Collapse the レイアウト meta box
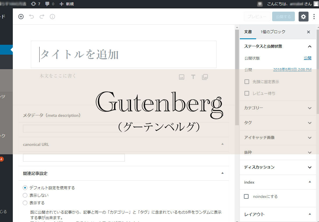Image resolution: width=319 pixels, height=222 pixels. pyautogui.click(x=310, y=214)
